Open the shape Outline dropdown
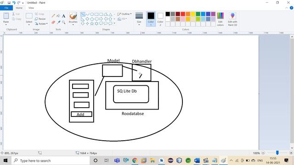Screen dimensions: 294x165 124,14
